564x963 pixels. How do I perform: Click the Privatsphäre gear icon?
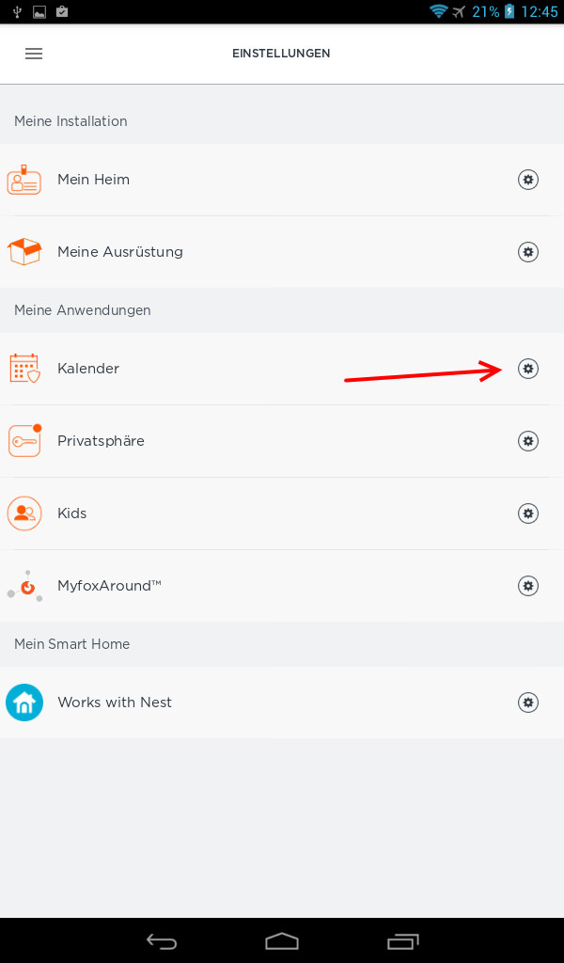click(527, 441)
